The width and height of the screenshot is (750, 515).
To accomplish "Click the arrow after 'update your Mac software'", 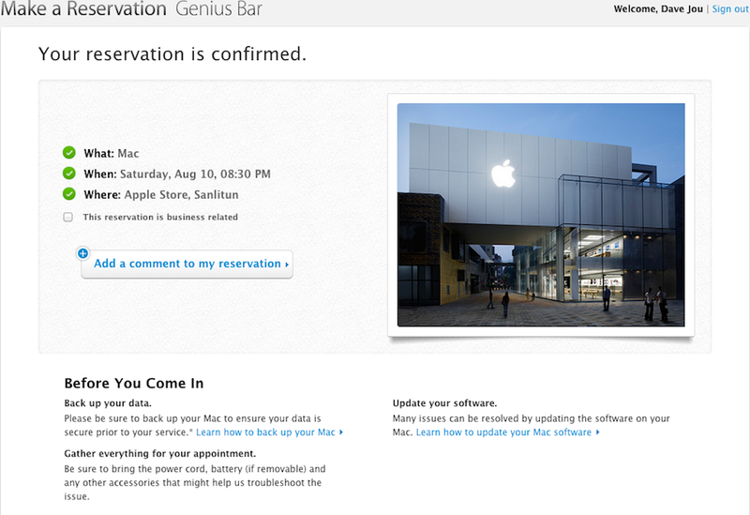I will (597, 432).
